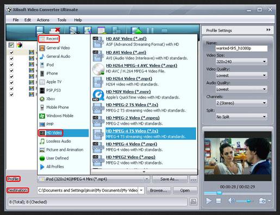Screen dimensions: 280x215
Task: Click the HD MPEG2 Video (*.mpg) format icon
Action: [x=98, y=161]
